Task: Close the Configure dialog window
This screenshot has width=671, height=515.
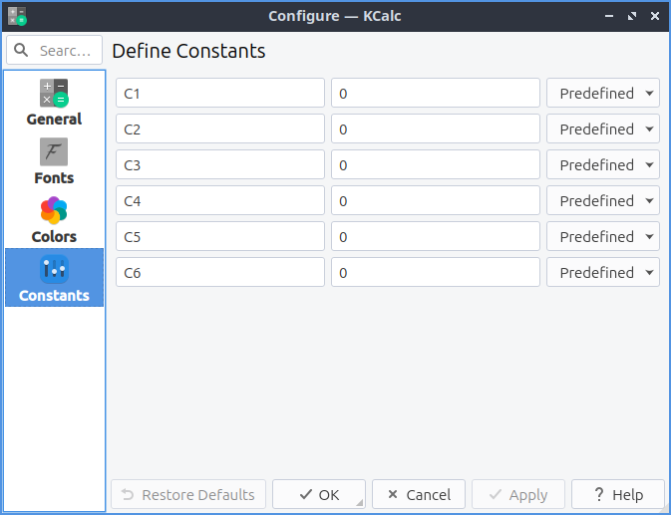Action: pyautogui.click(x=654, y=16)
